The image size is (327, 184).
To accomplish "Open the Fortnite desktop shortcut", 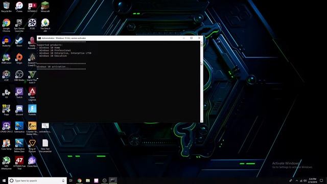I will click(x=32, y=110).
